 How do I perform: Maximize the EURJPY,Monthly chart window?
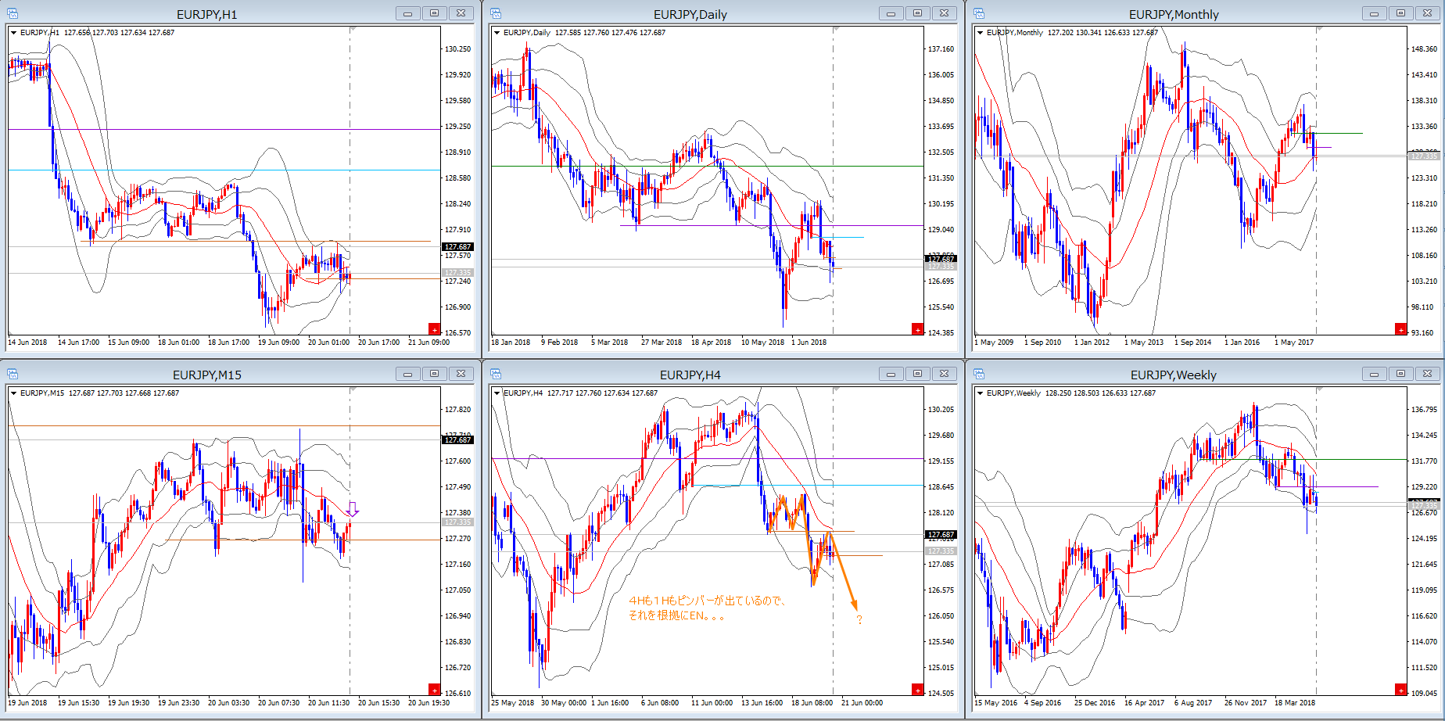pyautogui.click(x=1400, y=13)
